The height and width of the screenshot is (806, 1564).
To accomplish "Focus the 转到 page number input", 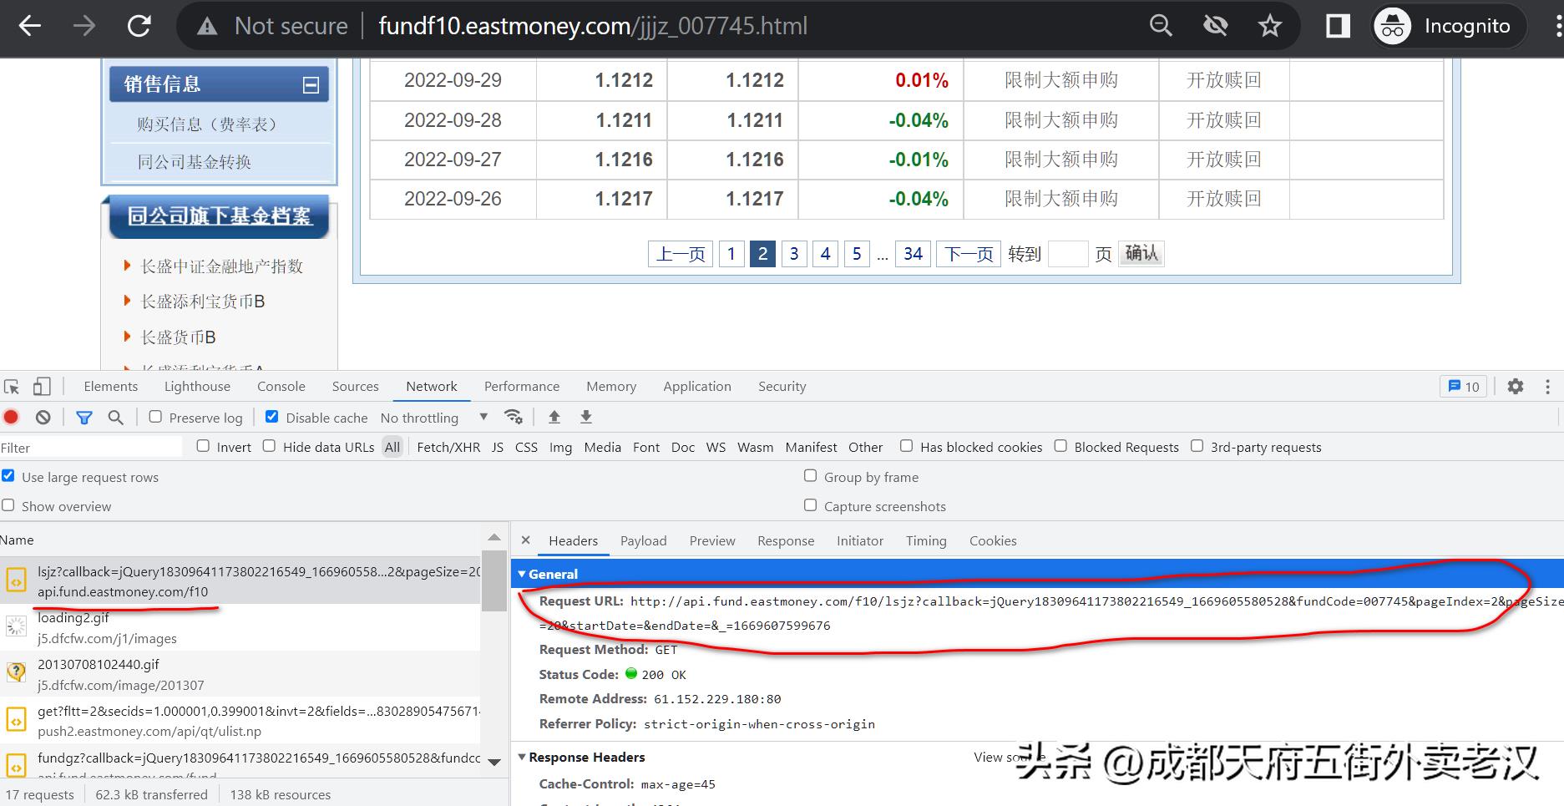I will pyautogui.click(x=1068, y=254).
